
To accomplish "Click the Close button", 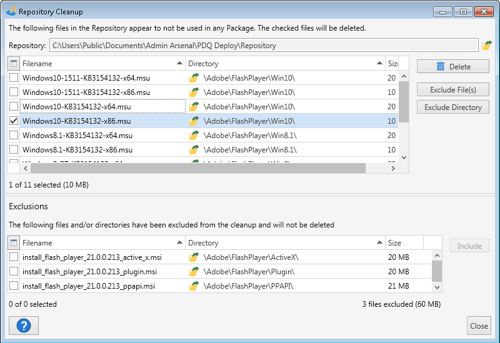I will tap(479, 326).
